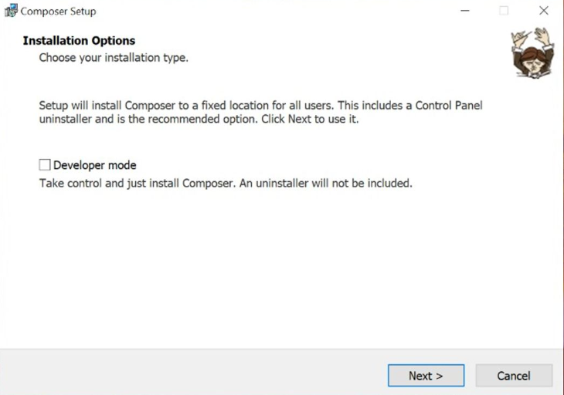The image size is (564, 395).
Task: Click the 'Take control and just install Composer' text
Action: 131,184
